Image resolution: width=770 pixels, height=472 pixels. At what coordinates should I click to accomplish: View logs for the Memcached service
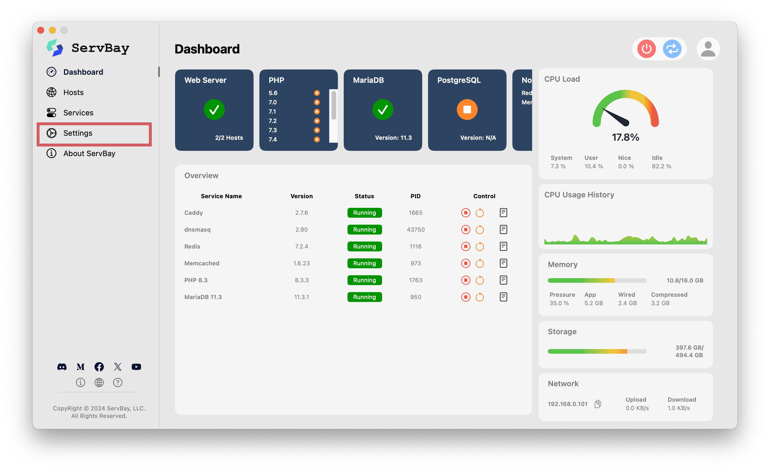[503, 263]
